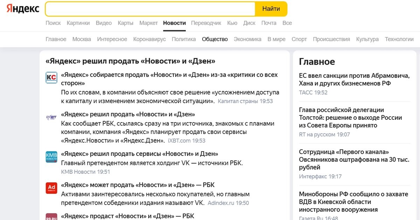Click the КС source icon

click(x=51, y=78)
